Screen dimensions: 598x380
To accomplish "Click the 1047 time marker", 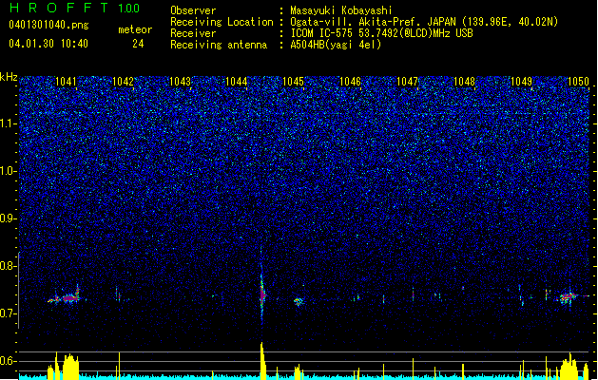I will click(x=407, y=81).
